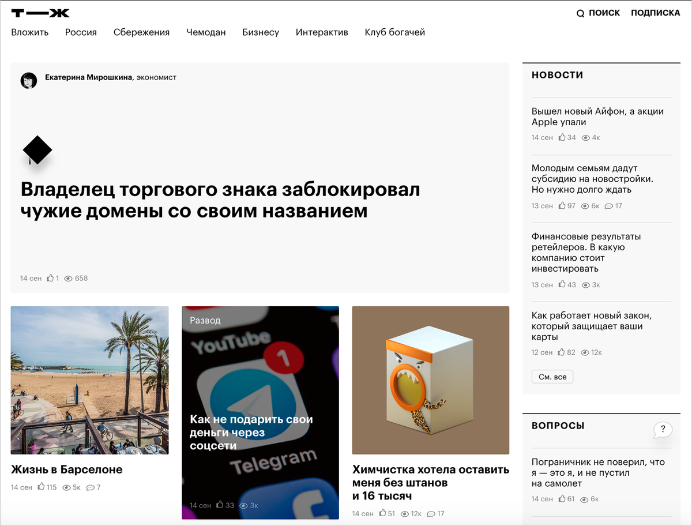Click the views eye icon beside 658
This screenshot has height=526, width=692.
point(68,279)
